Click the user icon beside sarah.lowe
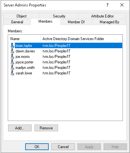130x153 pixels. click(x=12, y=73)
